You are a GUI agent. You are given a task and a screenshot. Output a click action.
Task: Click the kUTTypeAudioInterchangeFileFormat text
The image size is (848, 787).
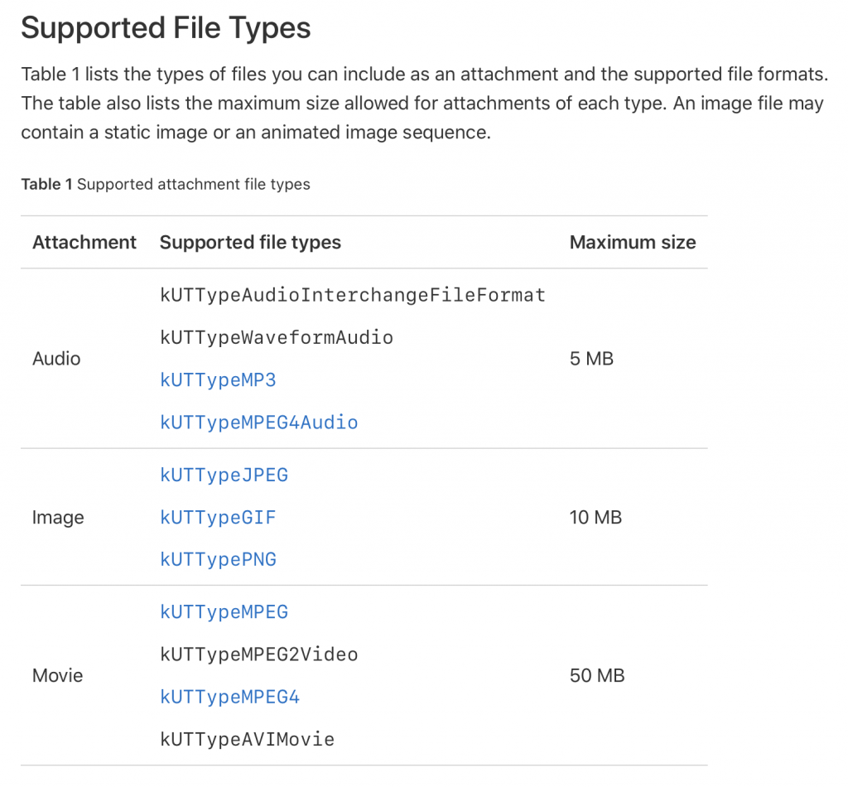pos(352,295)
